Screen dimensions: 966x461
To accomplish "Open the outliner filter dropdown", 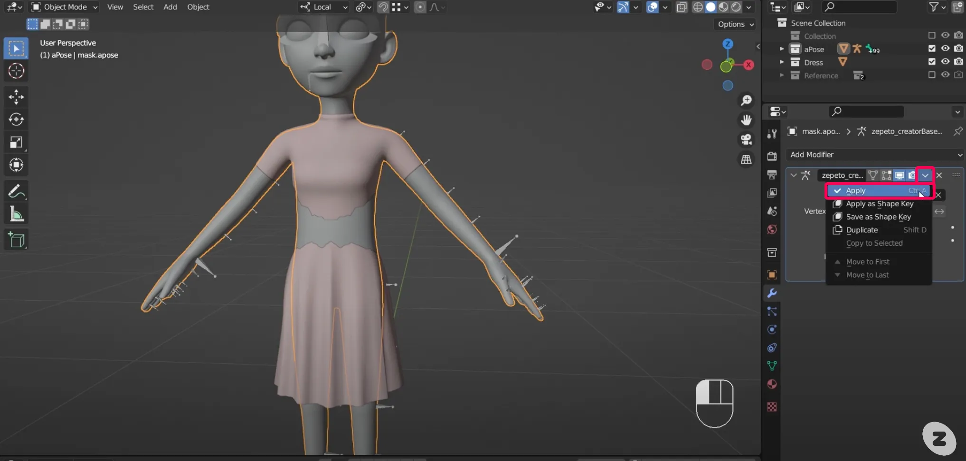I will (937, 7).
